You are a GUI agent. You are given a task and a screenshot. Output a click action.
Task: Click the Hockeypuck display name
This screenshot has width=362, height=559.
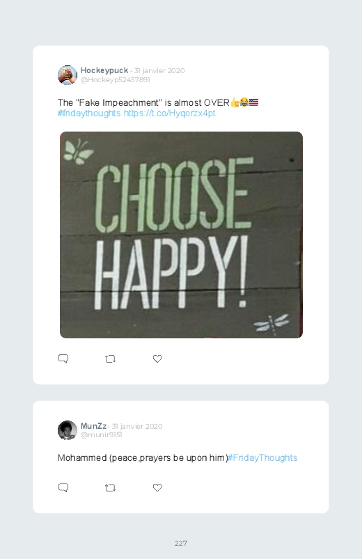pyautogui.click(x=104, y=70)
